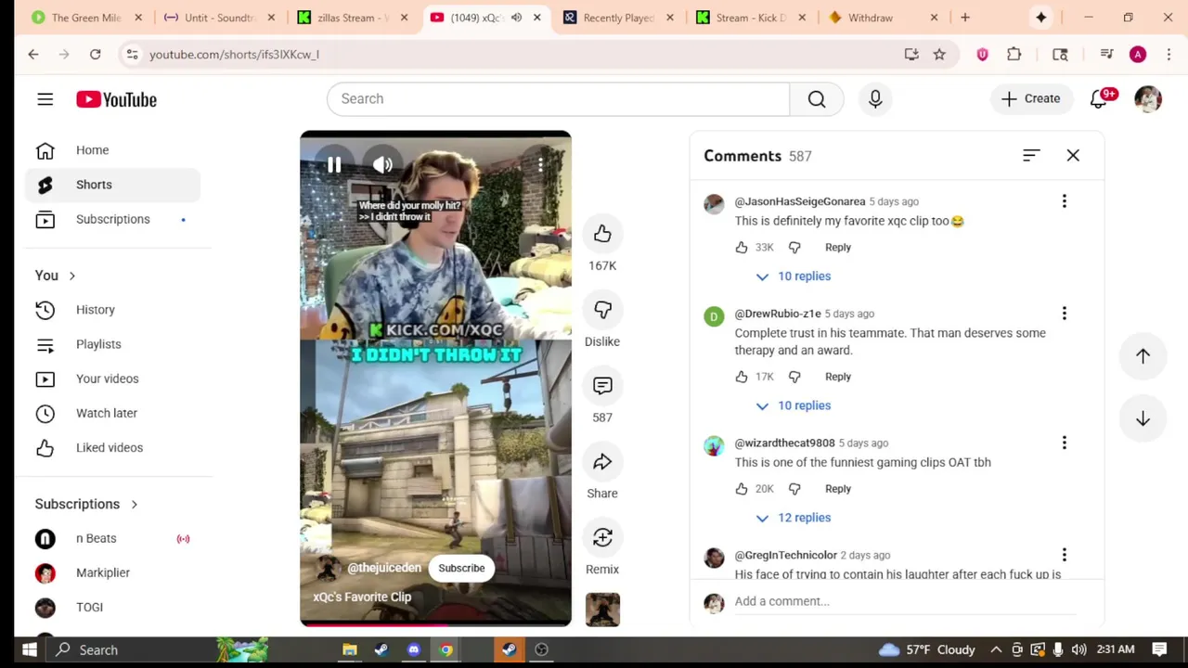Open browser extensions puzzle icon
This screenshot has height=668, width=1188.
coord(1014,55)
